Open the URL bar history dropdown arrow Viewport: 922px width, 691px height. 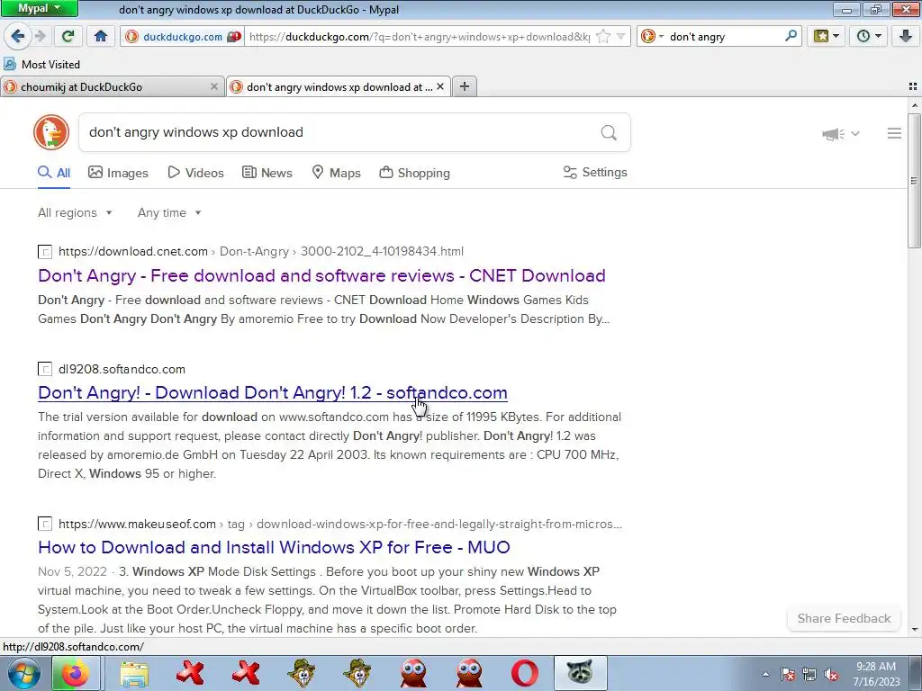tap(621, 36)
